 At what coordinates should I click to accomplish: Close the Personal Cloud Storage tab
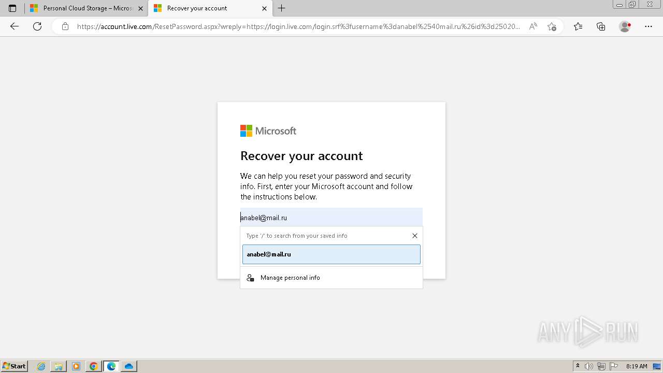[140, 8]
